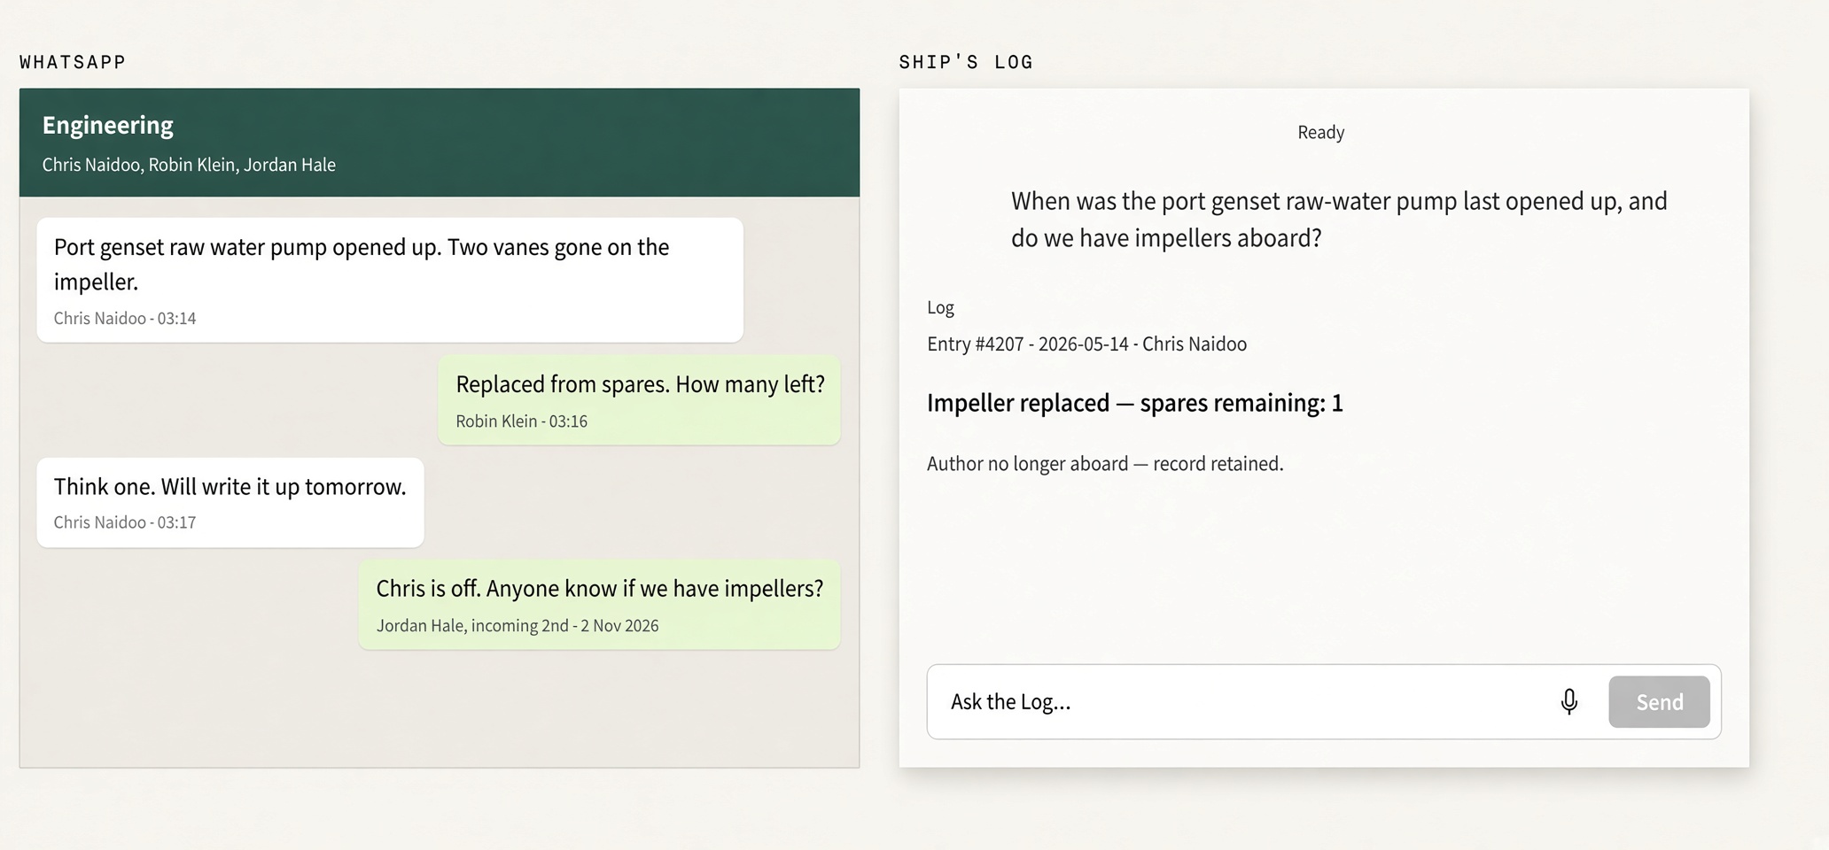Click the microphone icon in Ship's Log
Viewport: 1829px width, 850px height.
(x=1568, y=701)
